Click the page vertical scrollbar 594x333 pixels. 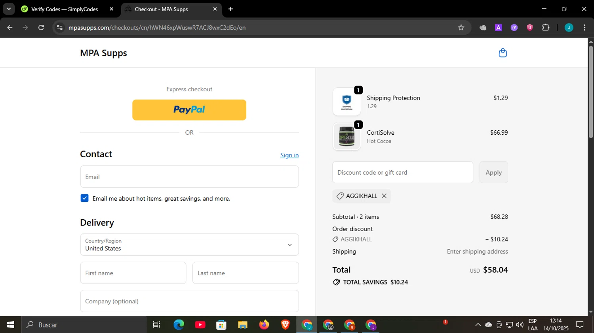tap(591, 92)
